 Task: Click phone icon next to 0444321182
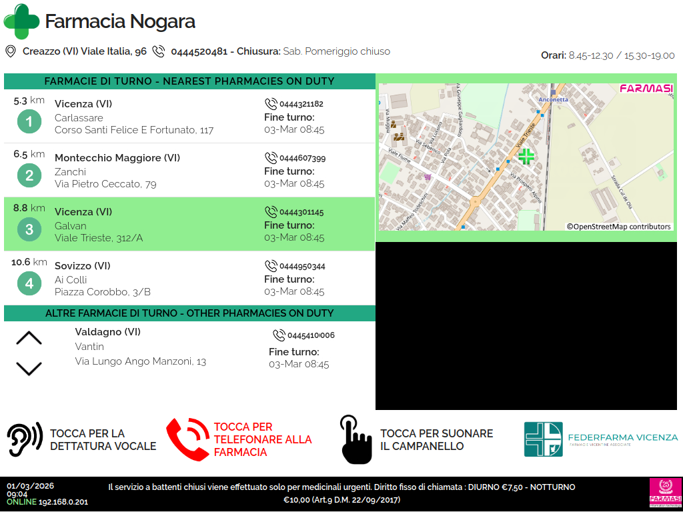271,104
